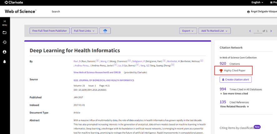Open the Search menu item

(56, 12)
